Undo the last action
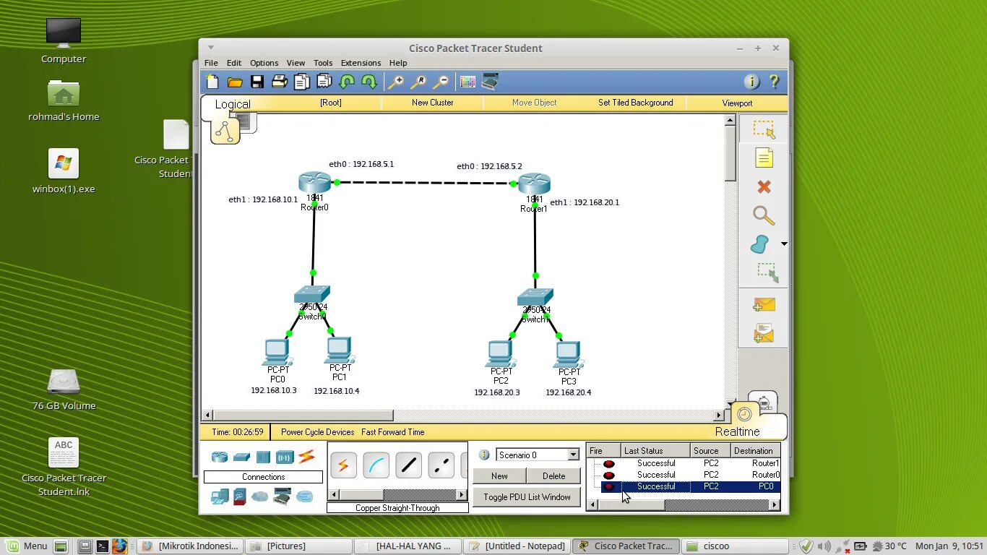Image resolution: width=987 pixels, height=555 pixels. pos(347,82)
